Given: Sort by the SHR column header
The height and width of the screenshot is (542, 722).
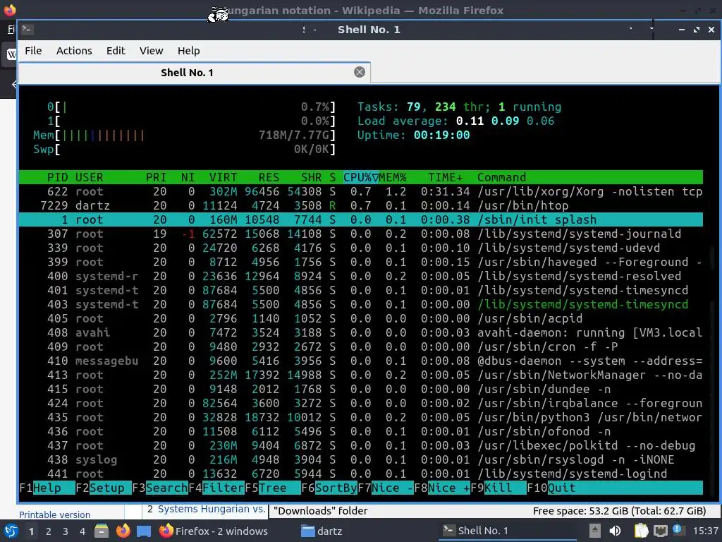Looking at the screenshot, I should pyautogui.click(x=311, y=177).
